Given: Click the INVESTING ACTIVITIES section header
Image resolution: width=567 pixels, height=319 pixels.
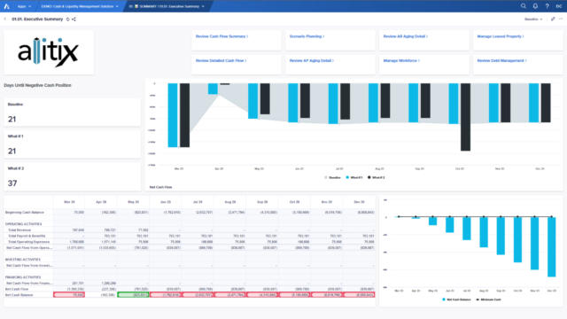Looking at the screenshot, I should 23,260.
